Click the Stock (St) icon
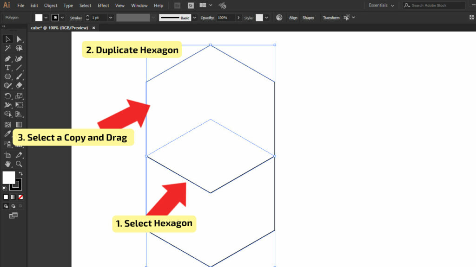476x267 pixels. (191, 6)
